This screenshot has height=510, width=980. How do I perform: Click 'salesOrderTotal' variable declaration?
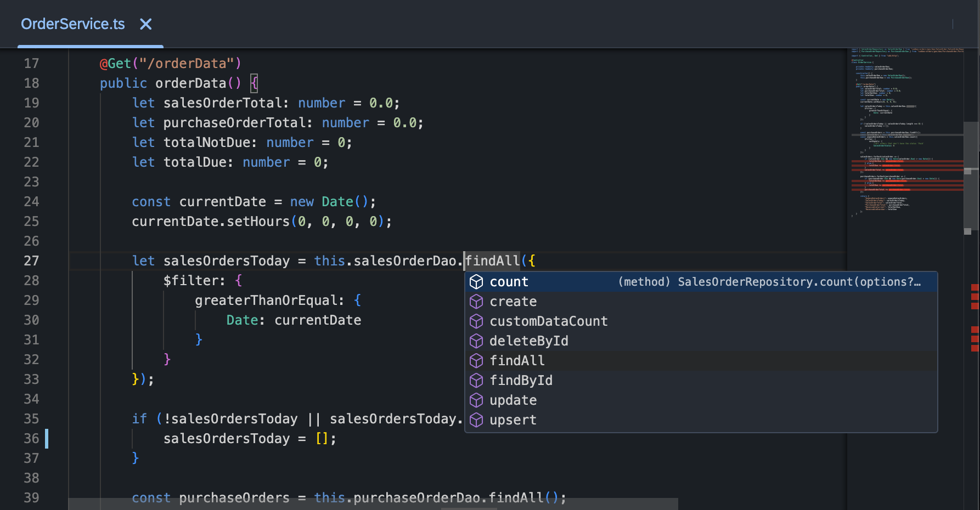click(222, 103)
